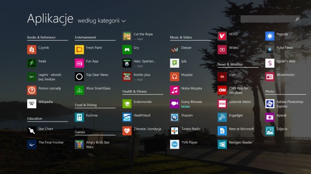Open the Kuchnia app icon
Image resolution: width=311 pixels, height=174 pixels.
tap(79, 117)
